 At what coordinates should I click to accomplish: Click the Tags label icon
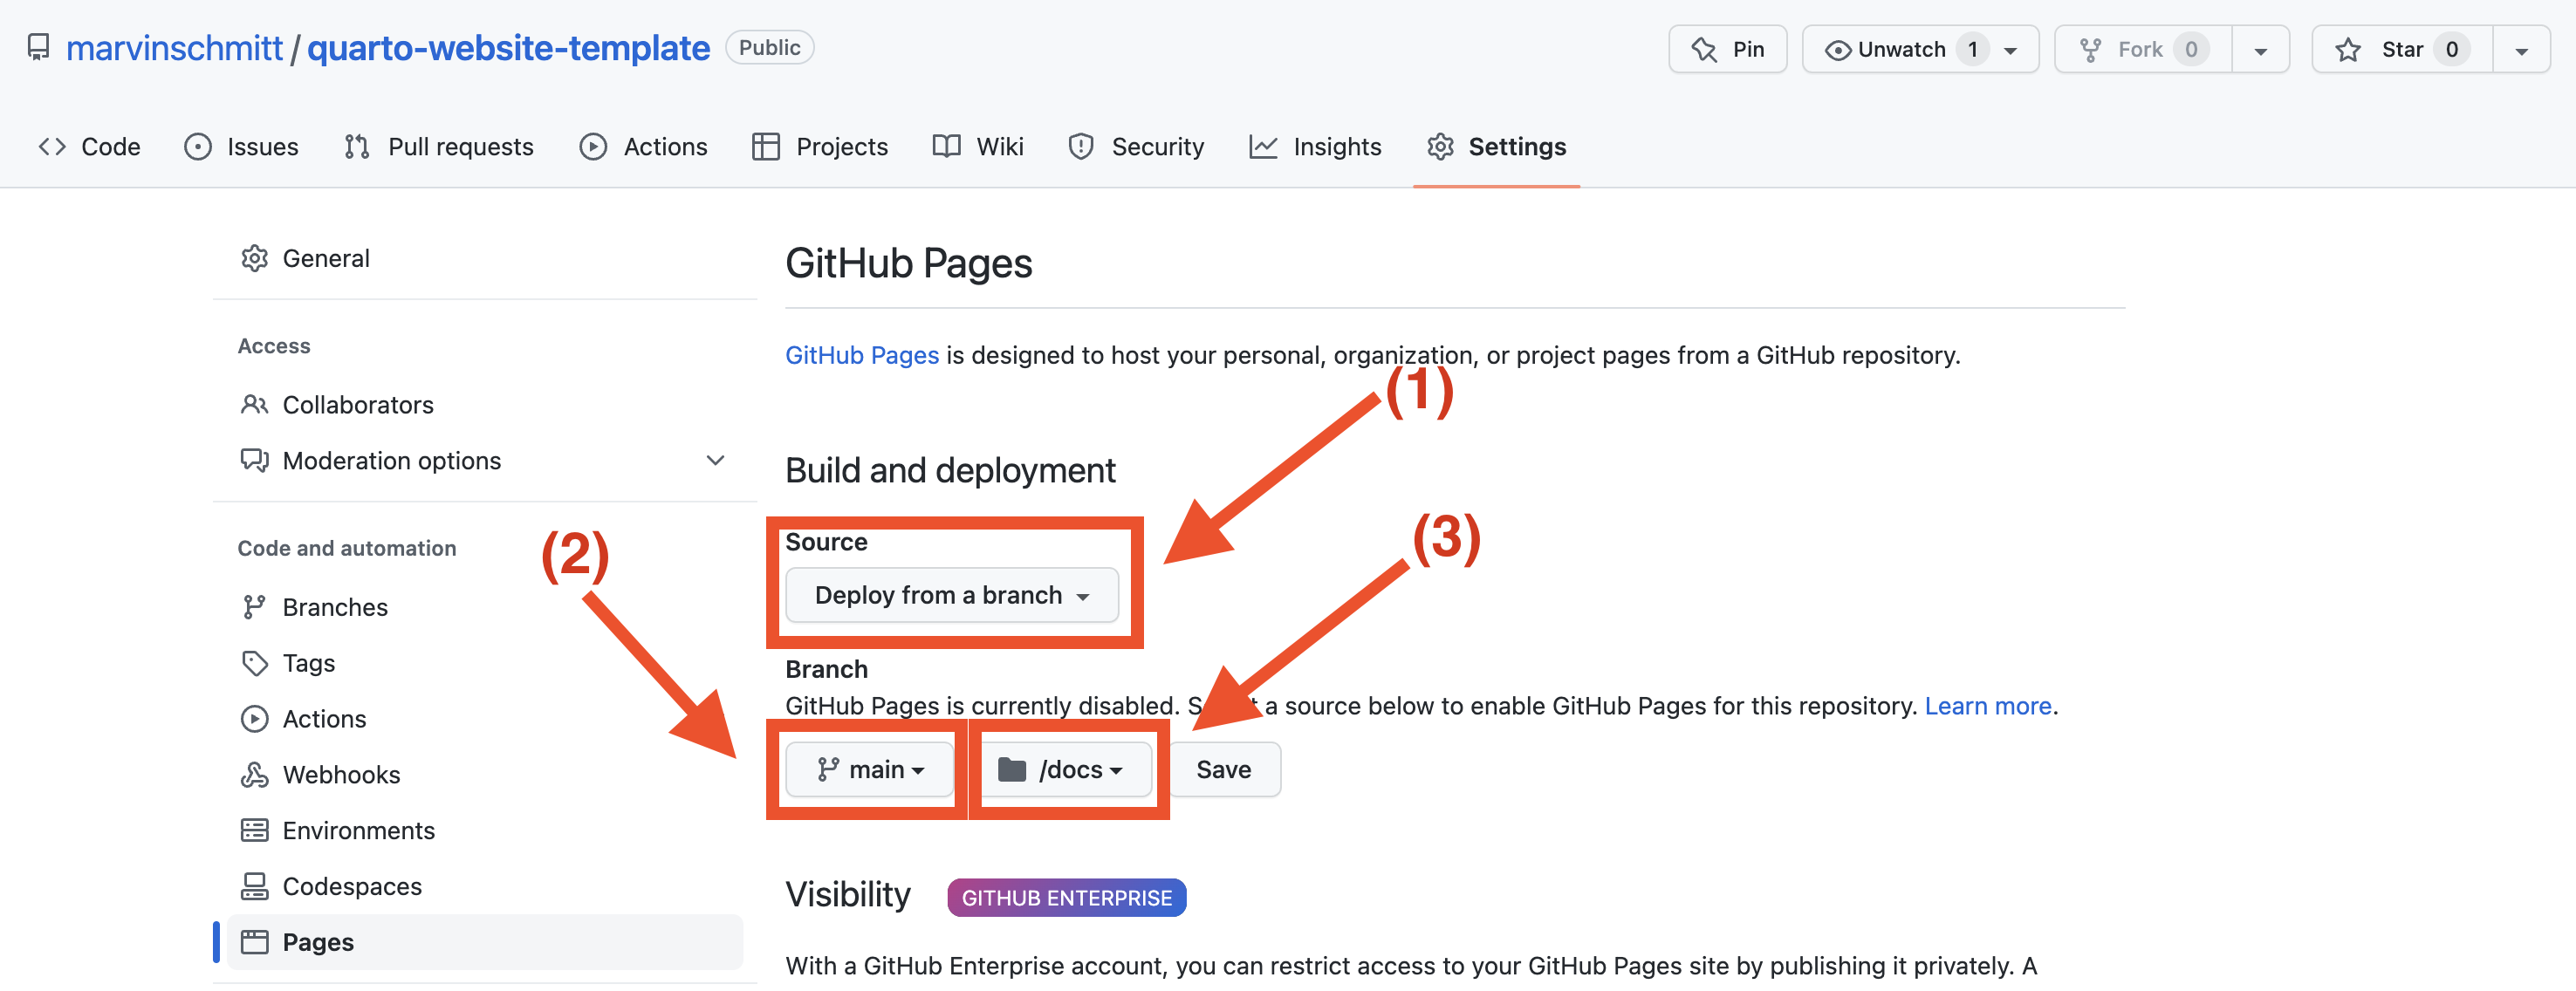click(x=254, y=663)
